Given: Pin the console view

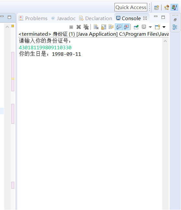Looking at the screenshot, I should [x=136, y=27].
